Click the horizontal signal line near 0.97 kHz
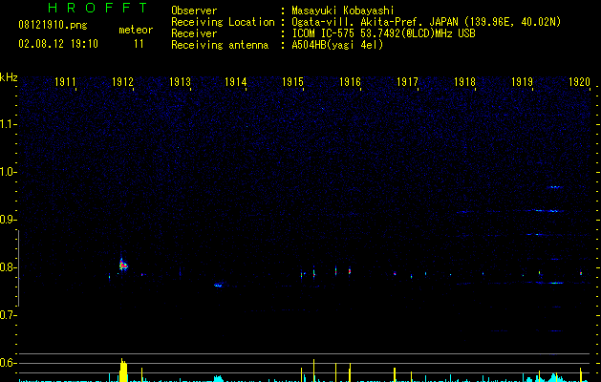Viewport: 601px width, 382px height. 556,187
